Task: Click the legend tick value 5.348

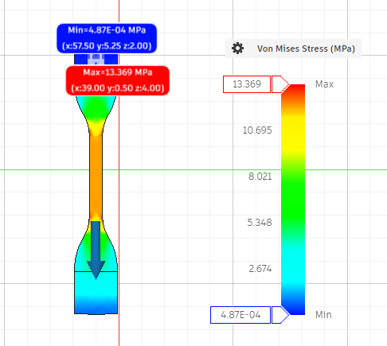Action: (x=260, y=223)
